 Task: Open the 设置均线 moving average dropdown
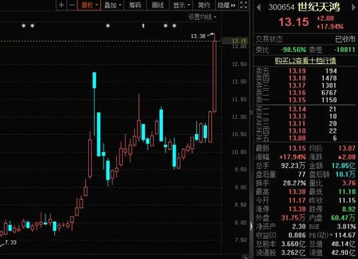point(202,17)
